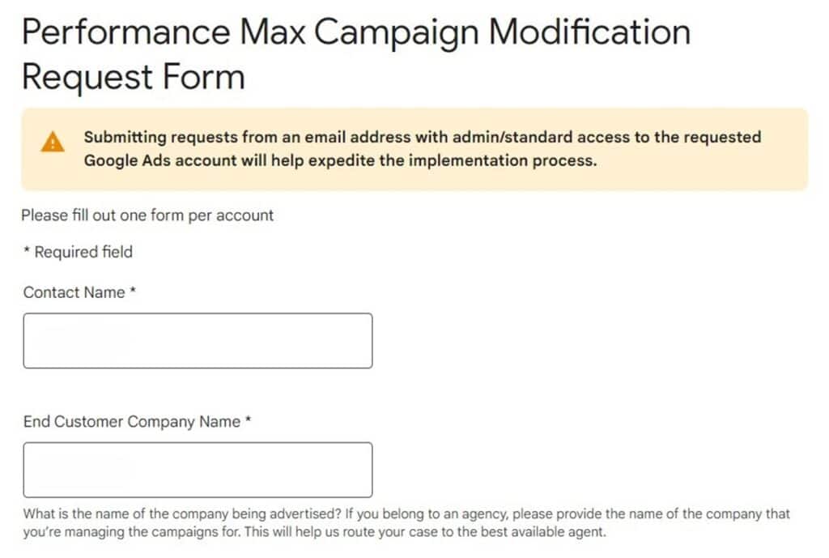The image size is (829, 558).
Task: Click "Please fill out one form per account"
Action: click(x=147, y=215)
